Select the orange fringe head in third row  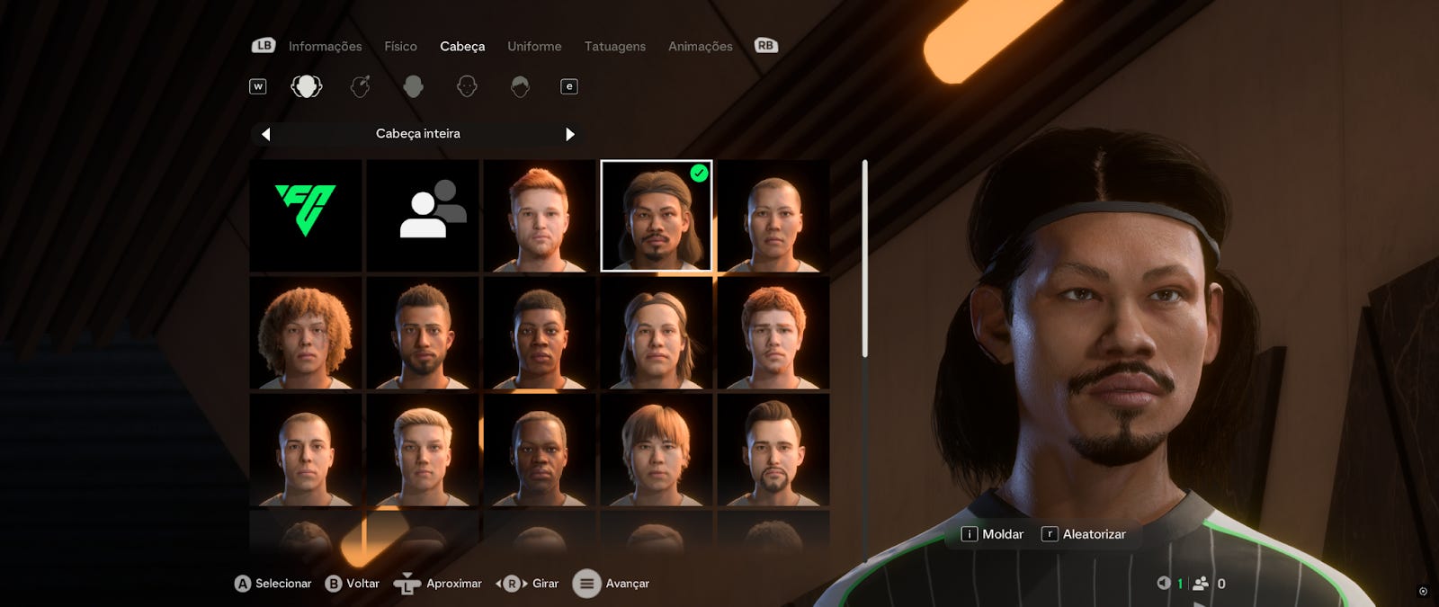657,450
